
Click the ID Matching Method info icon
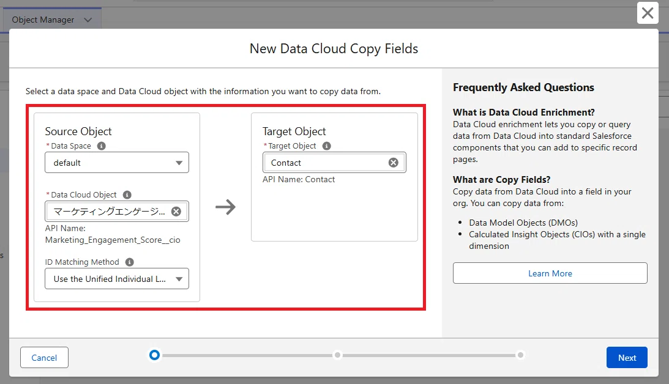coord(130,262)
